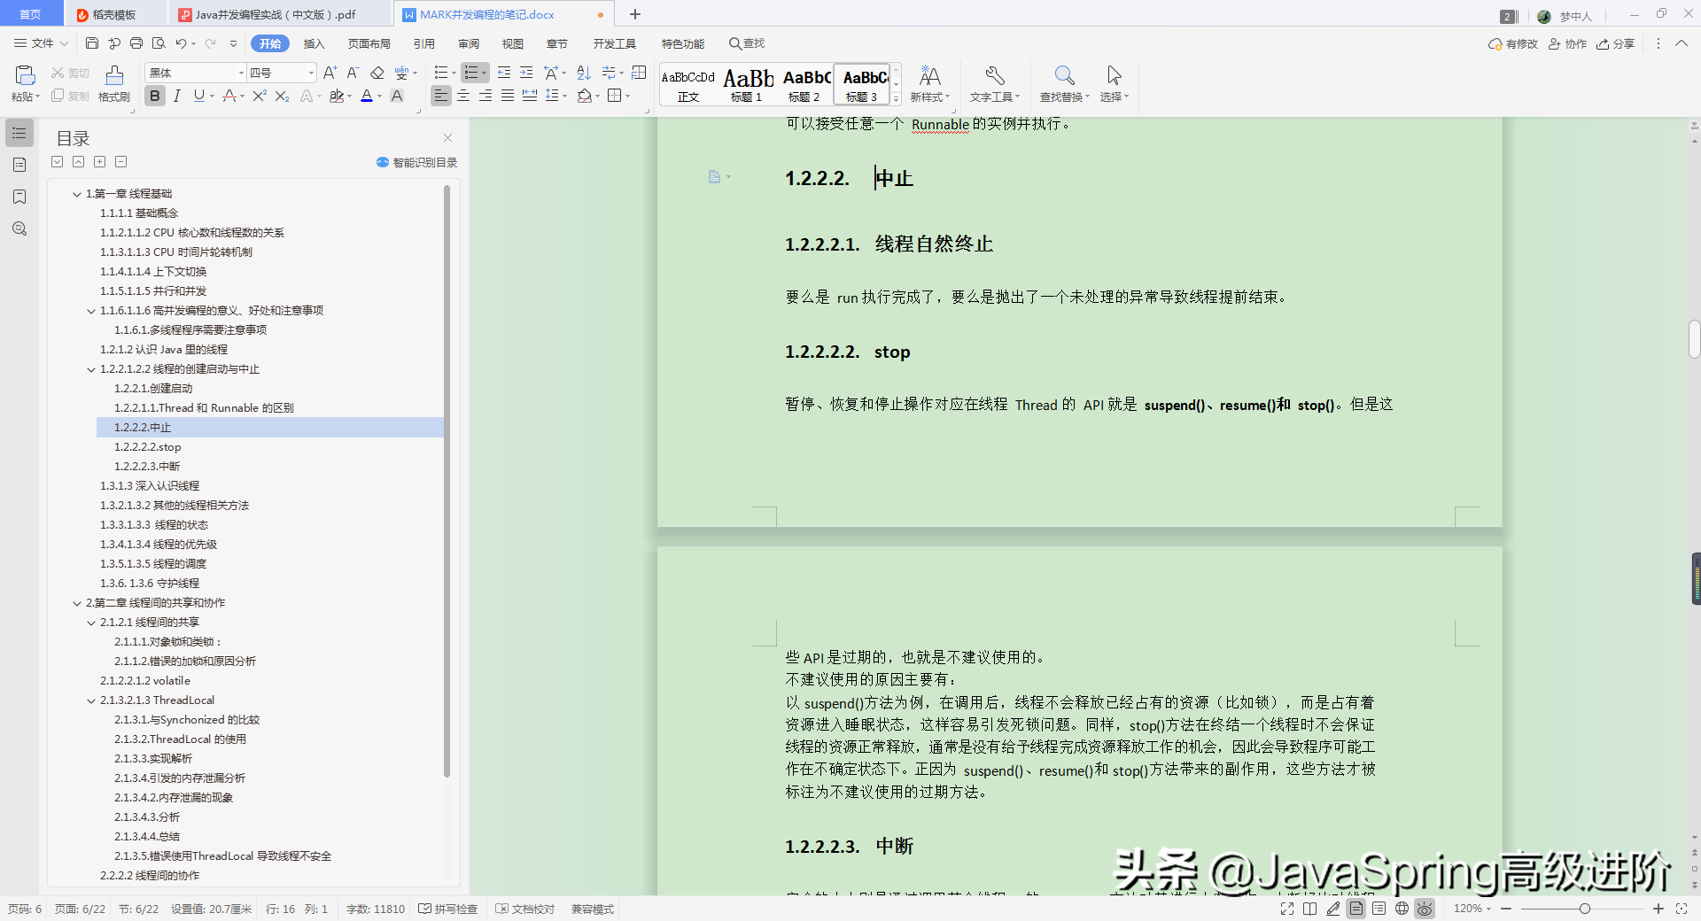Switch to page layout view
1701x921 pixels.
1356,909
